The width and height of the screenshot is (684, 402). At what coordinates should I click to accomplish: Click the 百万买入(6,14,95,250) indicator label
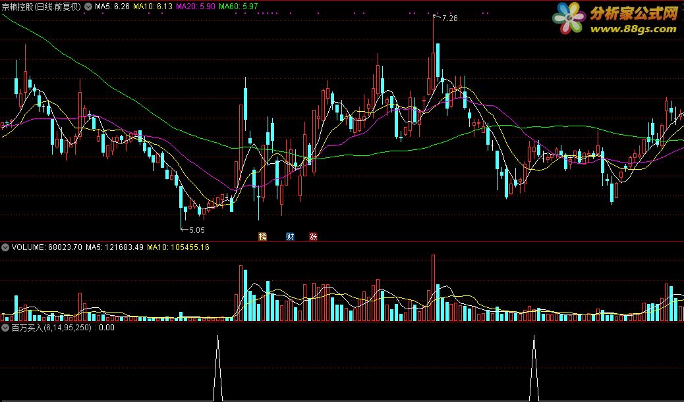tap(51, 328)
